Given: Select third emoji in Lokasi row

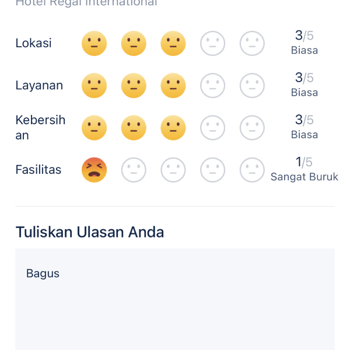Looking at the screenshot, I should click(173, 43).
